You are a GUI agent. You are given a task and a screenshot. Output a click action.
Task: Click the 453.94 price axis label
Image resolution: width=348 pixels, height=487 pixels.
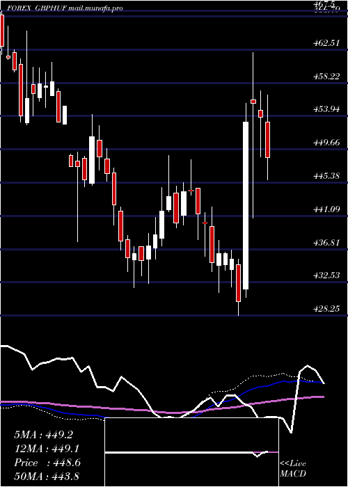coord(326,109)
